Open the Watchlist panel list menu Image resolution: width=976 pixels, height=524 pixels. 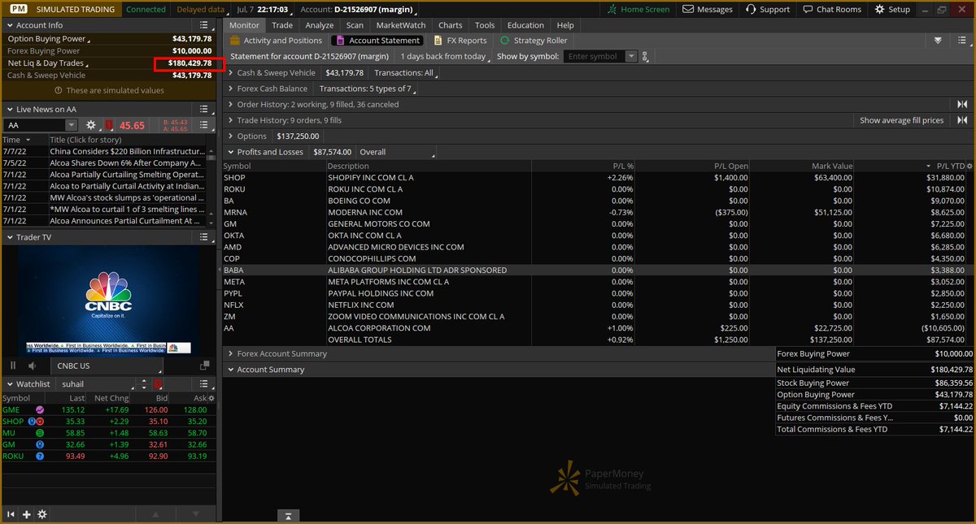coord(206,383)
